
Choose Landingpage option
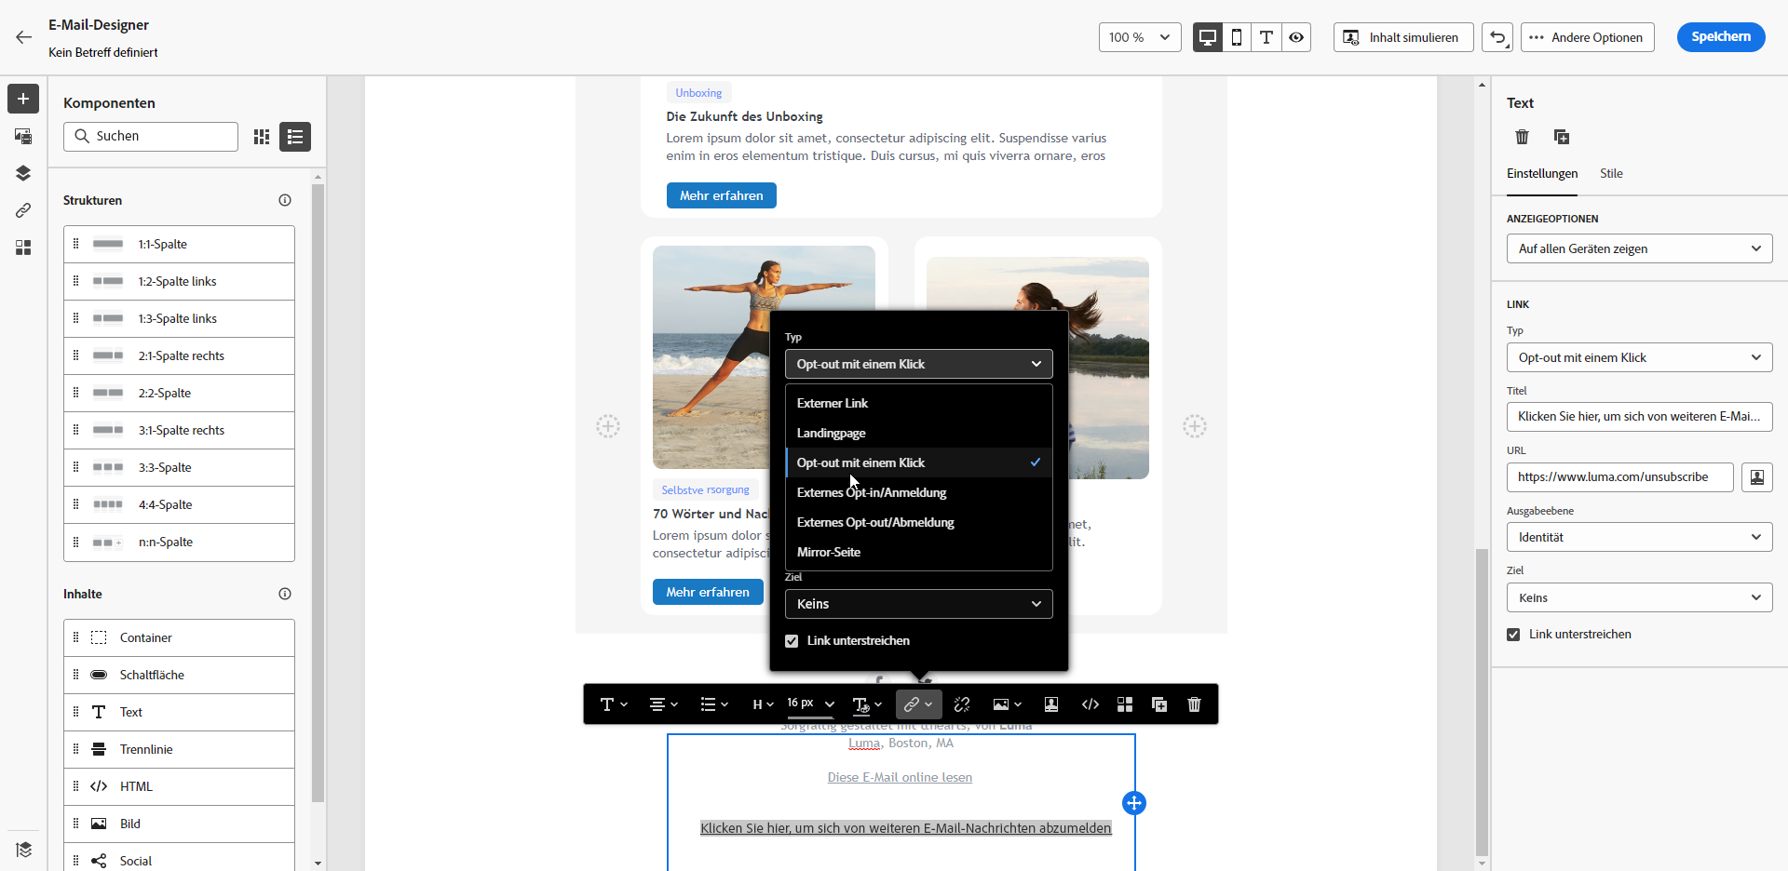[x=919, y=433]
